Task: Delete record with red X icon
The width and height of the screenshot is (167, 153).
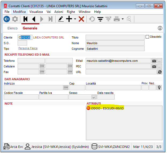Action: 81,19
